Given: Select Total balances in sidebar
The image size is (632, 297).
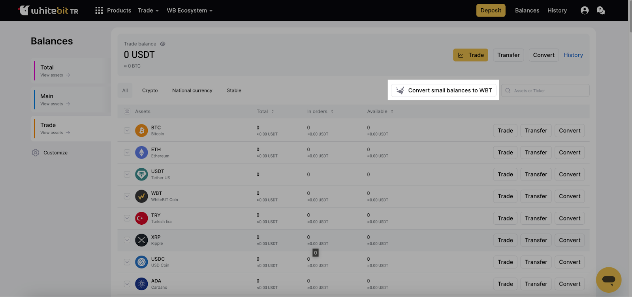Looking at the screenshot, I should pos(71,71).
